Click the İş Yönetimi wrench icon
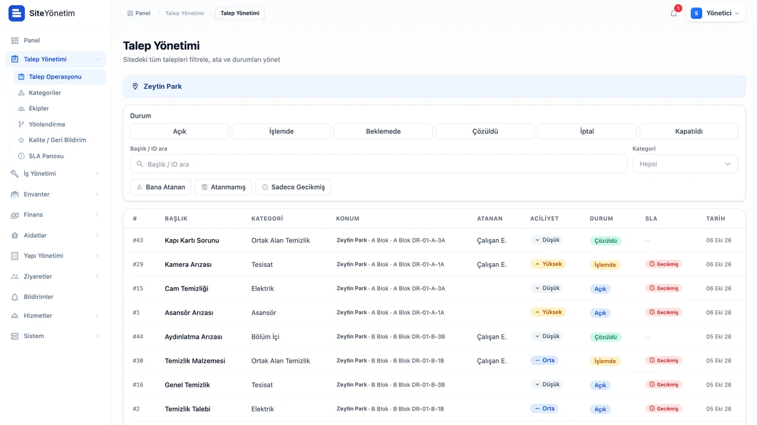This screenshot has height=425, width=757. tap(15, 173)
